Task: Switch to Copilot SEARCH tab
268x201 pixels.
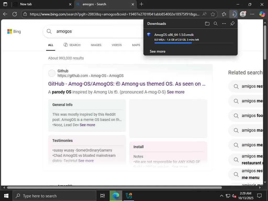Action: [x=72, y=45]
